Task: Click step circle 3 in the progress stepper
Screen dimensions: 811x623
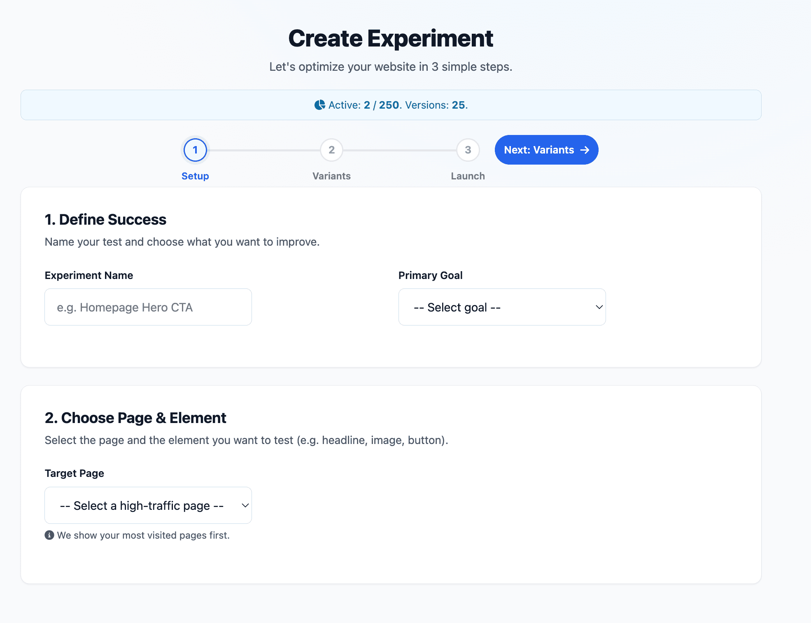Action: pos(468,150)
